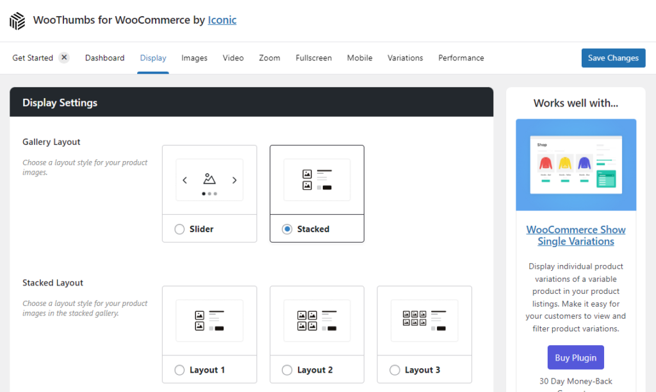Choose the Layout 3 radio option
The height and width of the screenshot is (392, 656).
coord(395,370)
